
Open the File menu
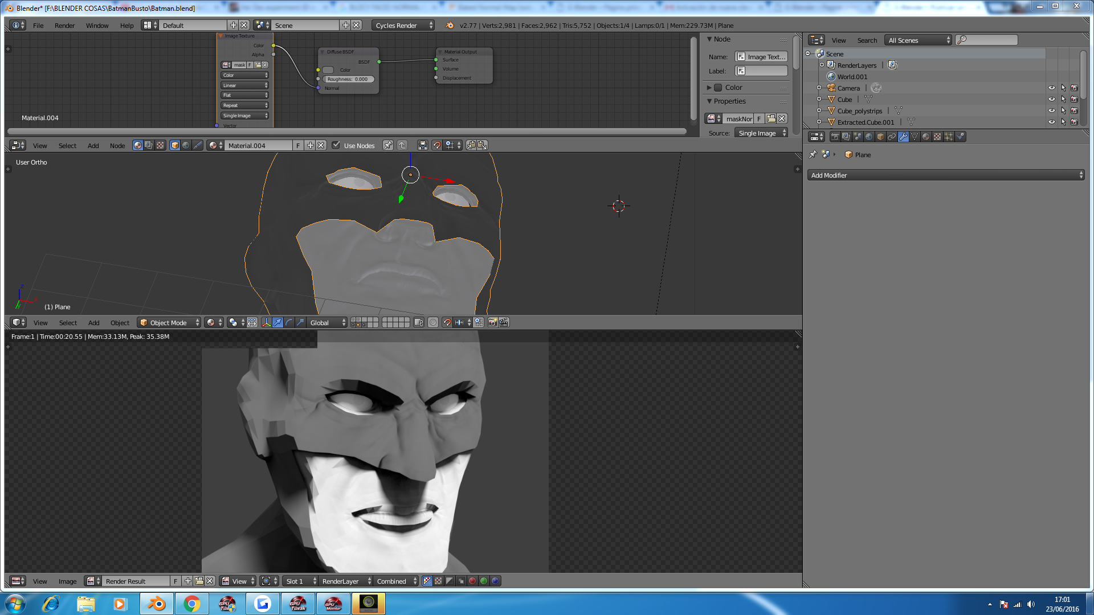tap(38, 26)
